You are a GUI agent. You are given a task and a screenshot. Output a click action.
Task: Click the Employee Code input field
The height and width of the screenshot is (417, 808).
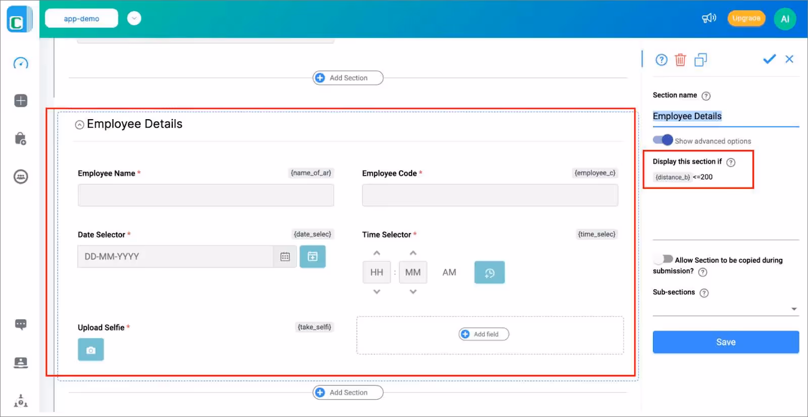coord(490,195)
